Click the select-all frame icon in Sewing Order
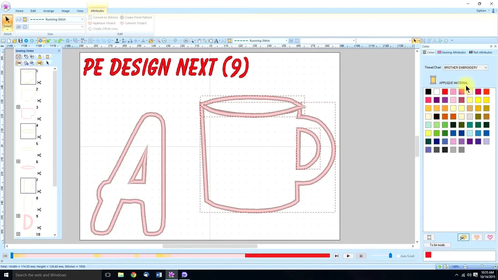498x280 pixels. (x=18, y=57)
